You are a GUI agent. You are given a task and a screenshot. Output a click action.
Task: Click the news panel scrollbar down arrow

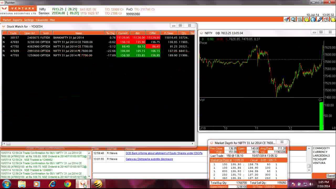click(x=309, y=170)
